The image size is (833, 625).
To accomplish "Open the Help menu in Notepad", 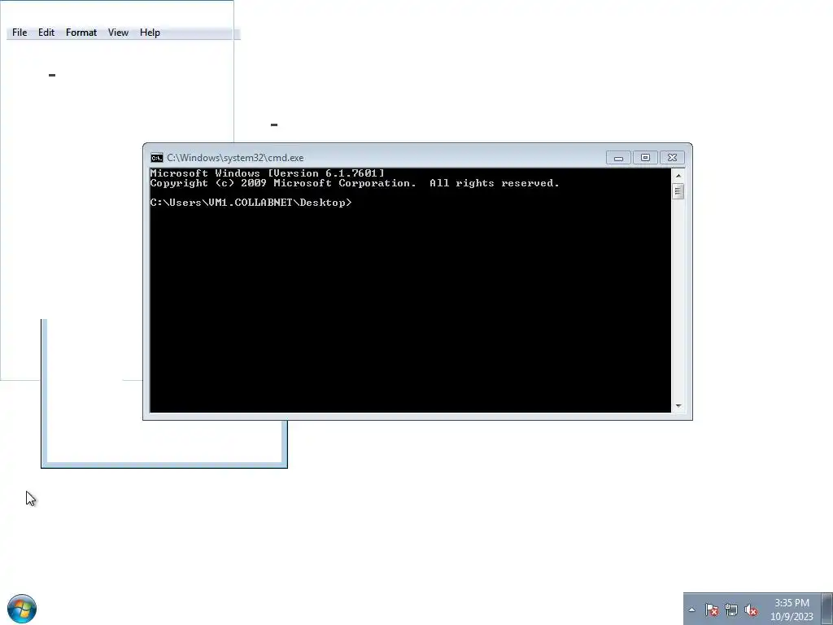I will [150, 33].
